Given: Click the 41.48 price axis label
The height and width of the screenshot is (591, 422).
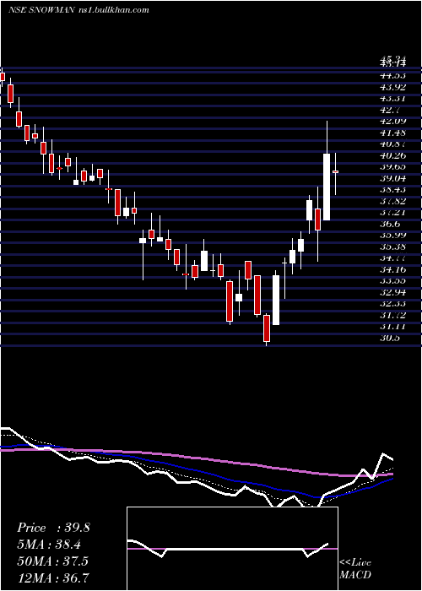Looking at the screenshot, I should tap(392, 133).
